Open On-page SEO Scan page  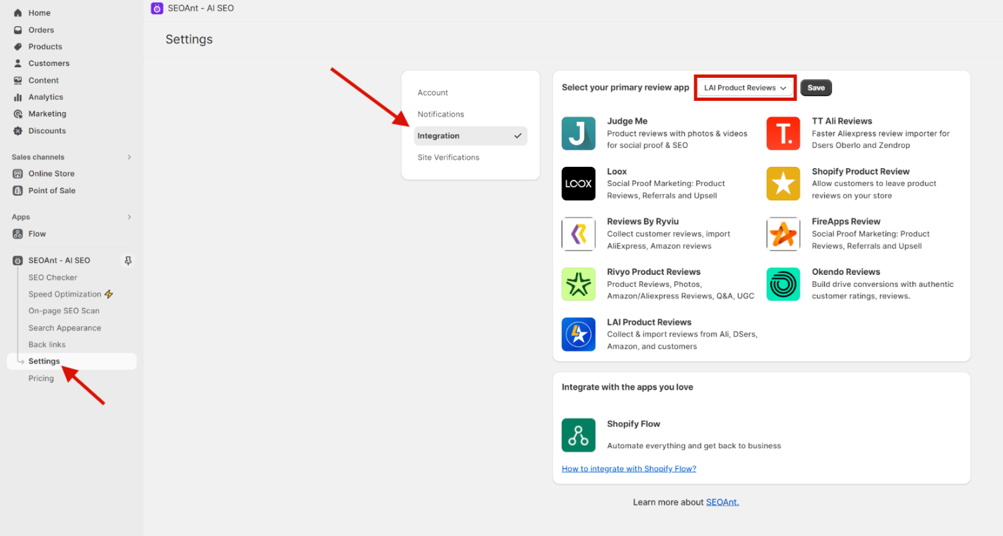(64, 311)
